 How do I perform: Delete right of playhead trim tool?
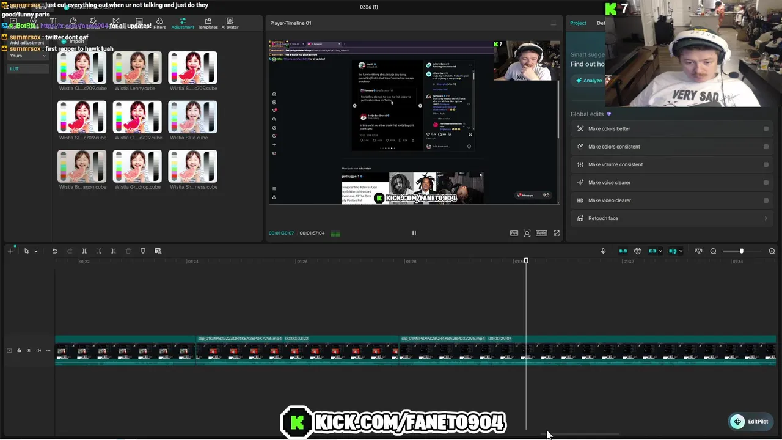pyautogui.click(x=113, y=251)
